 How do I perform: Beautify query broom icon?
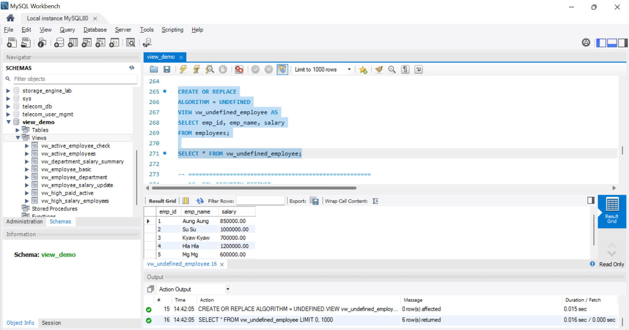pyautogui.click(x=379, y=69)
